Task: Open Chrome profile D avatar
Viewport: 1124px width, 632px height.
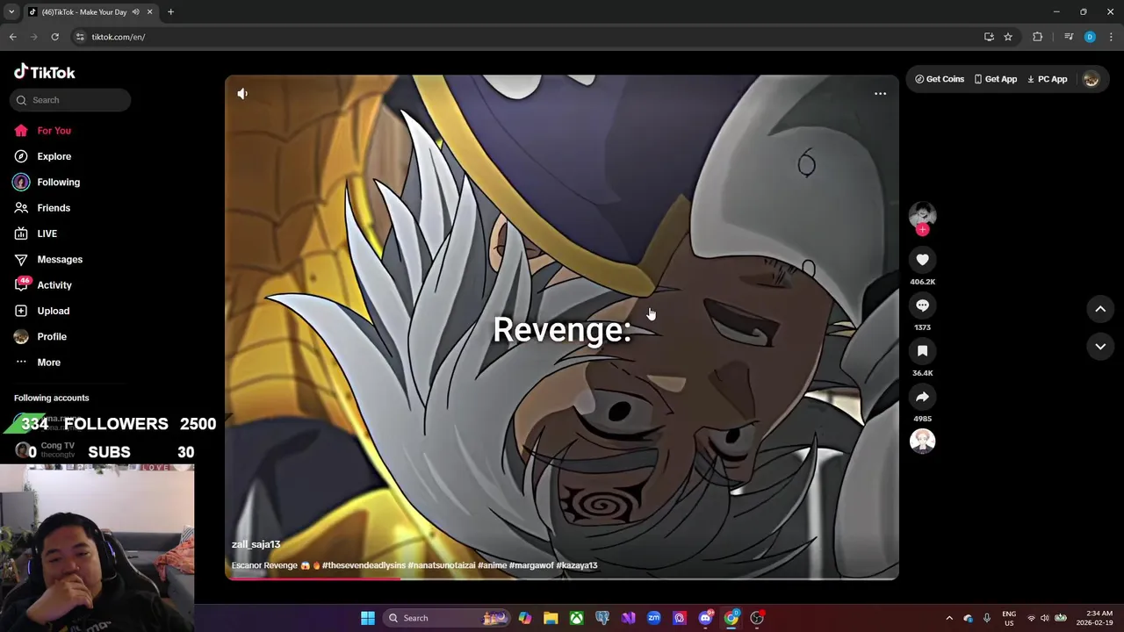Action: pos(1090,37)
